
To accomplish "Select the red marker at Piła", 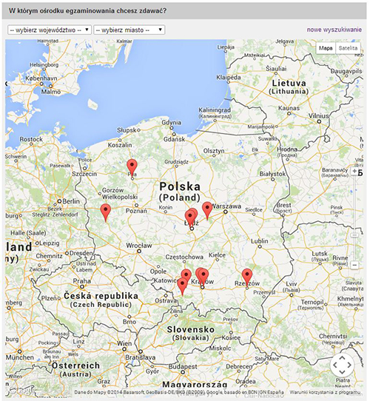I will (132, 166).
